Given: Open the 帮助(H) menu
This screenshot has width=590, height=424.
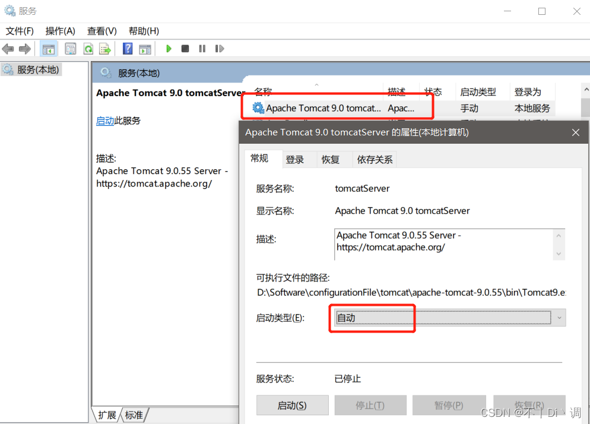Looking at the screenshot, I should pos(144,31).
